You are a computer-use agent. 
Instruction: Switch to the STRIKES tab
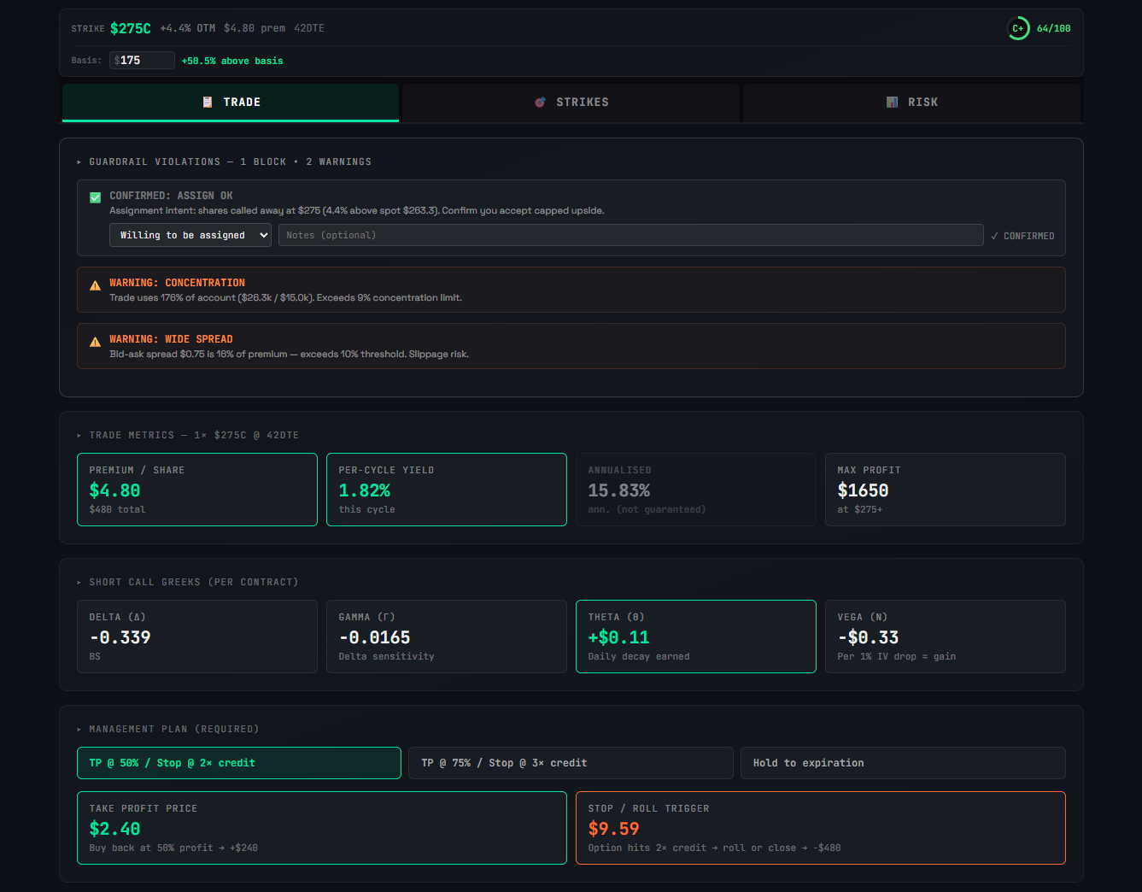click(x=571, y=102)
